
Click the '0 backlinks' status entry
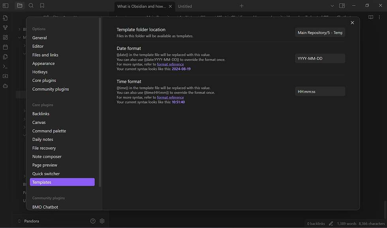pos(316,224)
